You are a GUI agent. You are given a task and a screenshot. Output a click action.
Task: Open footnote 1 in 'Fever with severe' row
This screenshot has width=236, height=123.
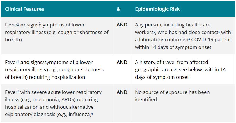tap(18, 91)
